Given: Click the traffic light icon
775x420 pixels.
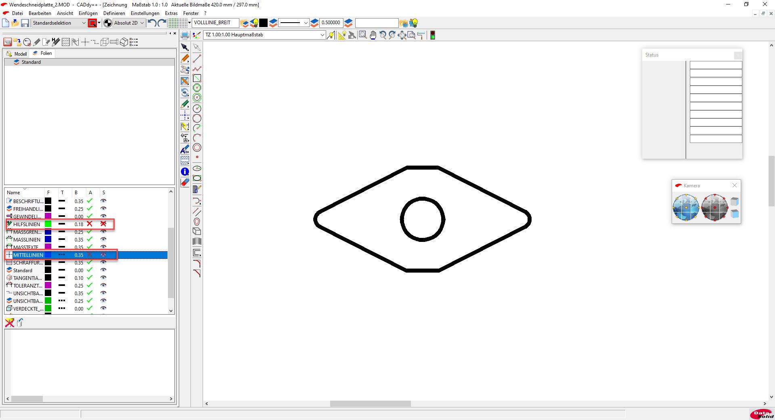Looking at the screenshot, I should (432, 35).
